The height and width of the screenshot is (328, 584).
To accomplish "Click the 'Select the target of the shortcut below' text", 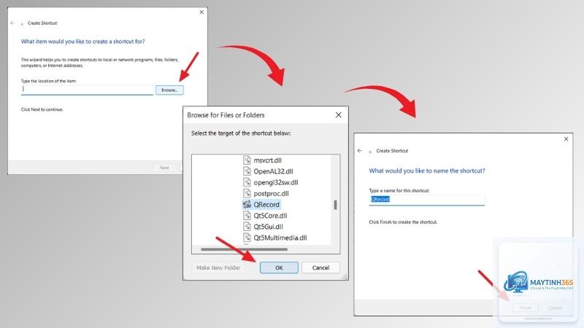I will [x=241, y=133].
